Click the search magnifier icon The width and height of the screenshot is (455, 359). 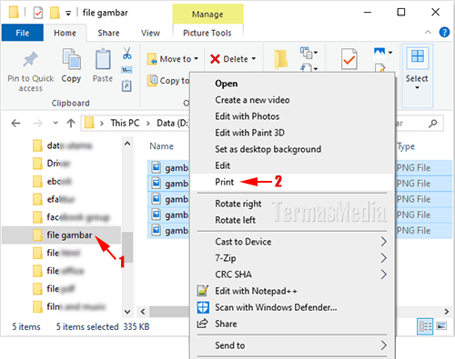pos(433,123)
